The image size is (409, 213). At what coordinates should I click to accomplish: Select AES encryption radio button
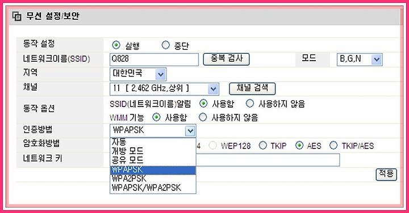[299, 146]
